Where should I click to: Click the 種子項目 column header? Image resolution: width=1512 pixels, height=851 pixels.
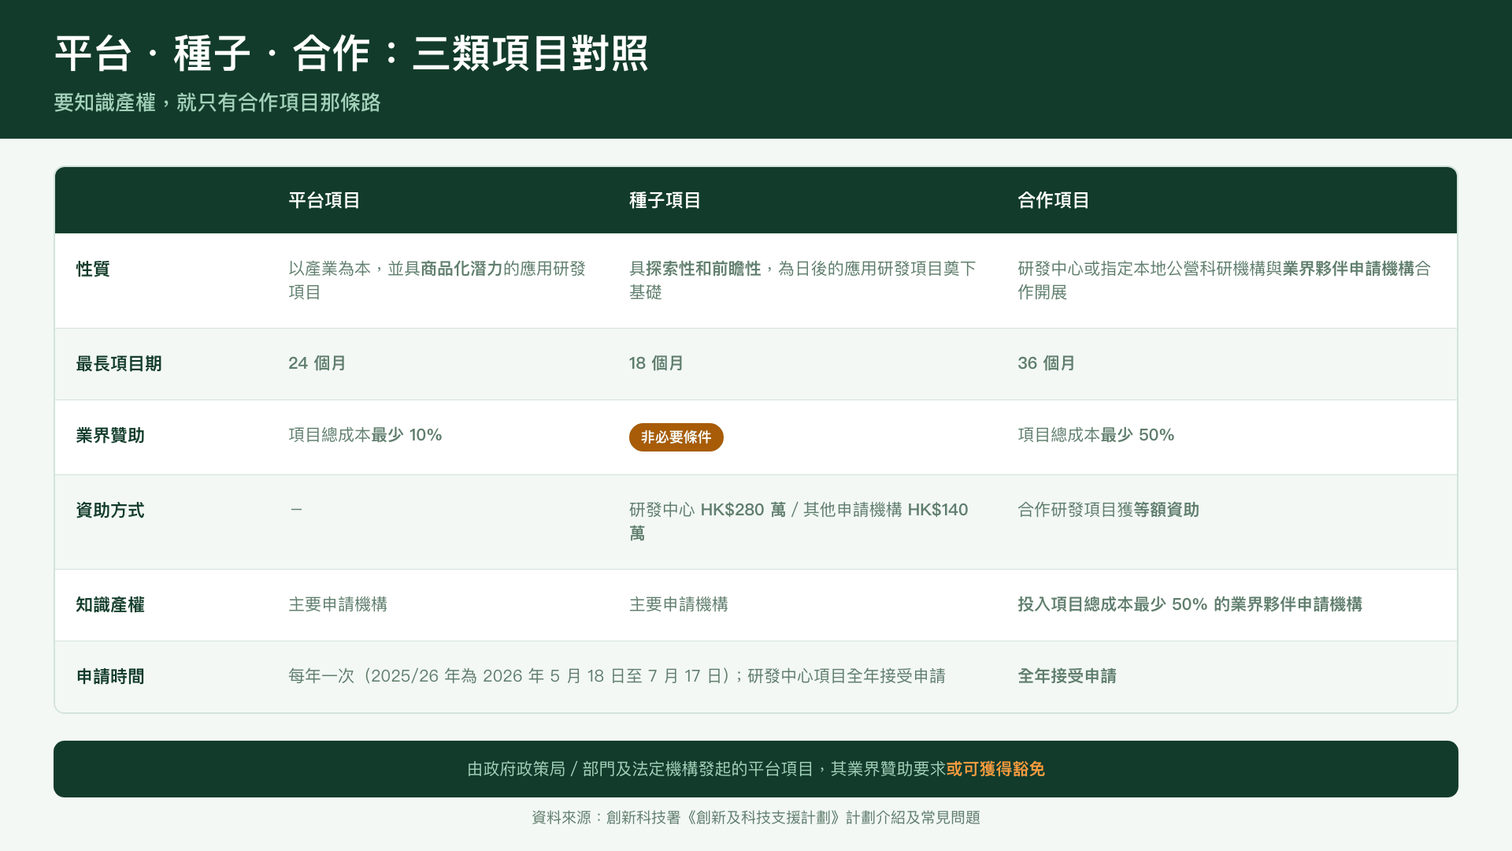(x=665, y=200)
